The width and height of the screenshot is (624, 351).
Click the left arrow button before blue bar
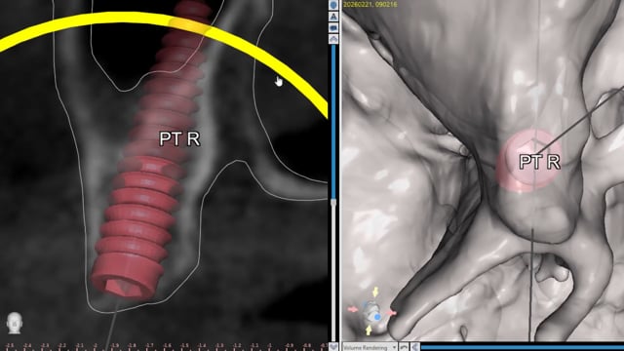tap(414, 347)
